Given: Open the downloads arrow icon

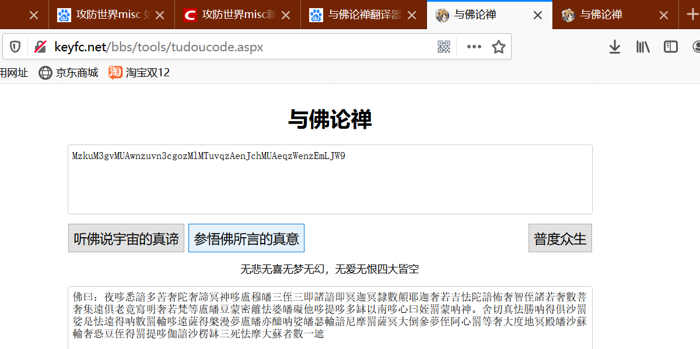Looking at the screenshot, I should tap(614, 47).
